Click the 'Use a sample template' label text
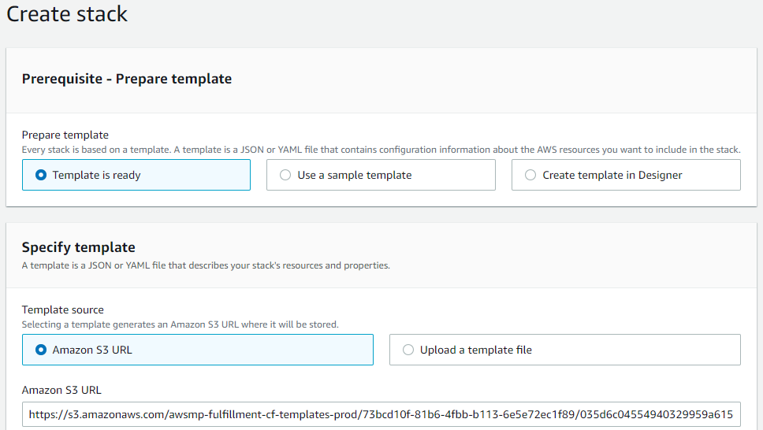The width and height of the screenshot is (763, 430). coord(354,175)
